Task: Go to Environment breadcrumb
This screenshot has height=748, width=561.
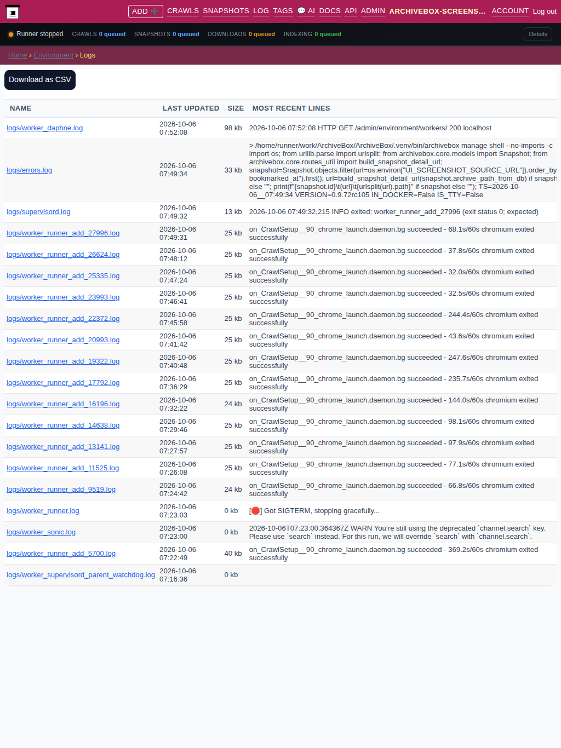Action: [53, 55]
